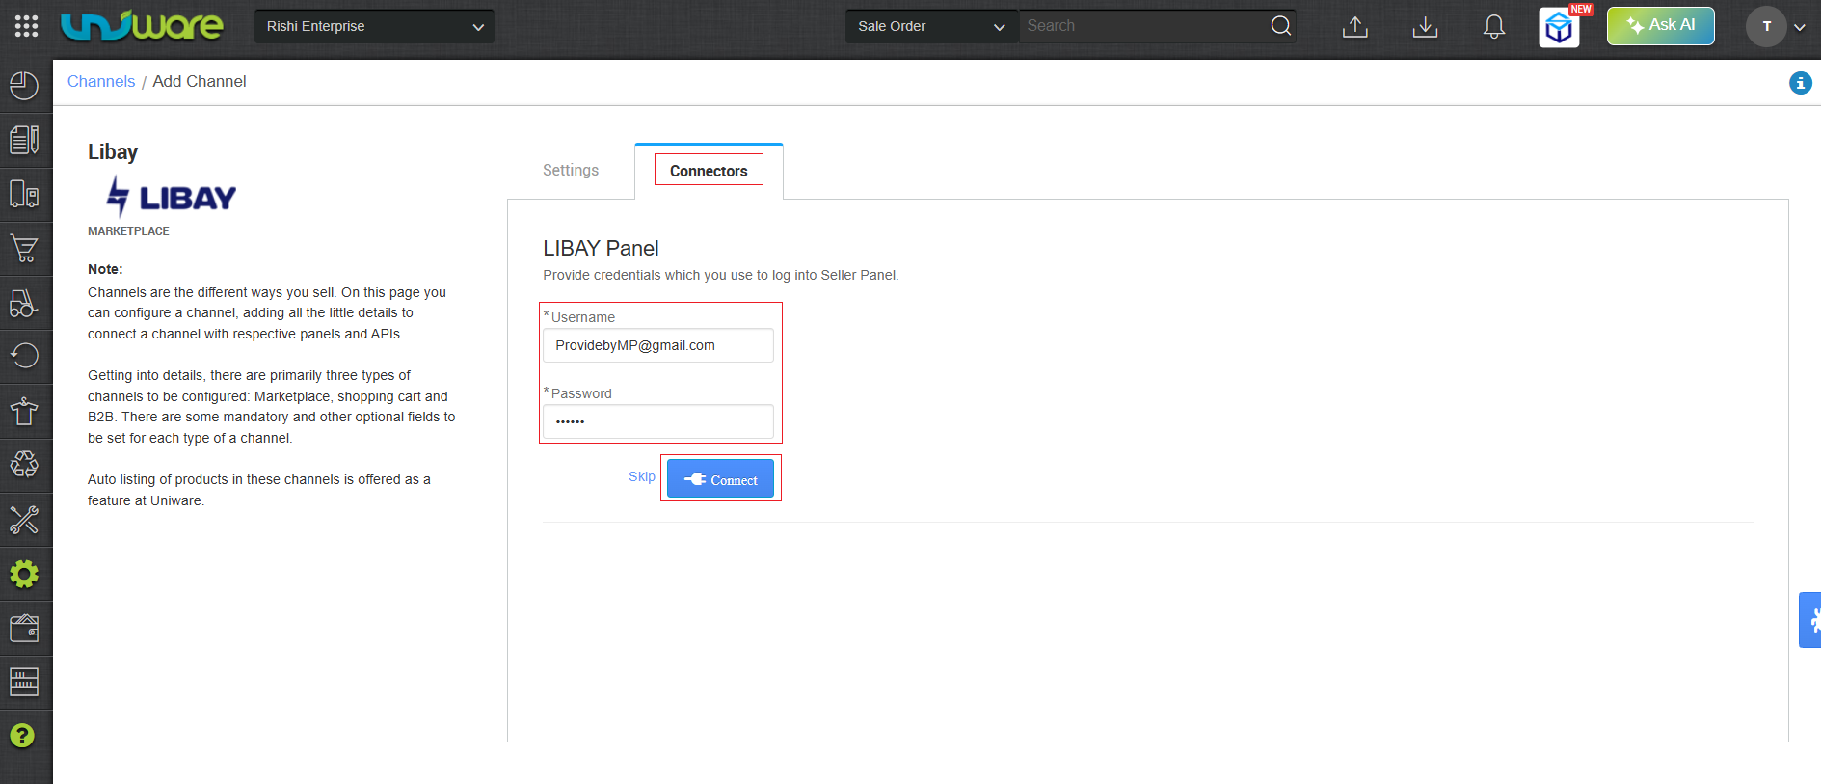The width and height of the screenshot is (1821, 784).
Task: Click the Password input field
Action: click(658, 421)
